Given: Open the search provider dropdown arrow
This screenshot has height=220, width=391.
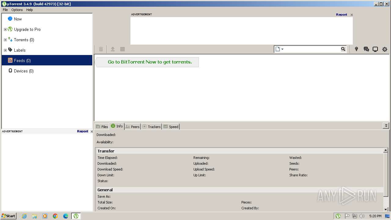Looking at the screenshot, I should coord(283,49).
